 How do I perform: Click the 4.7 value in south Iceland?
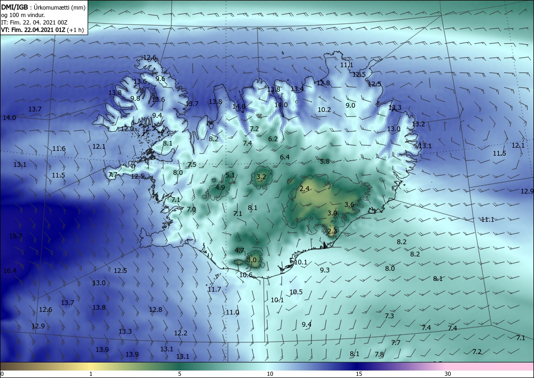[x=239, y=250]
